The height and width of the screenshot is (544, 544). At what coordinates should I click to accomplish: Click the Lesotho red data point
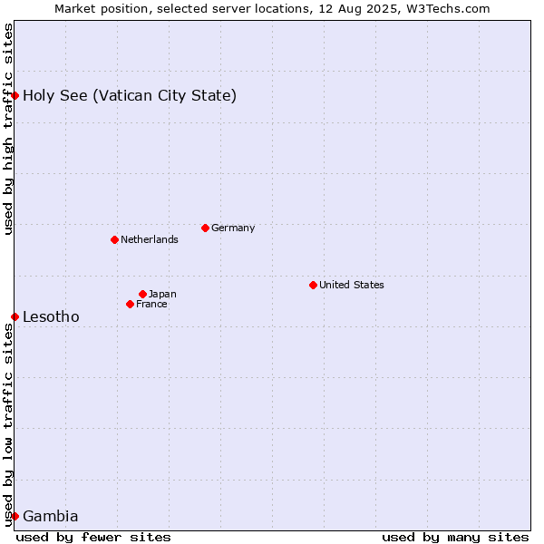[15, 316]
